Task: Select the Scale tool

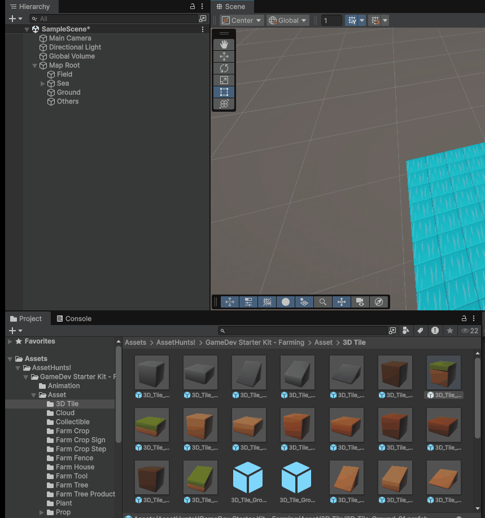Action: coord(224,80)
